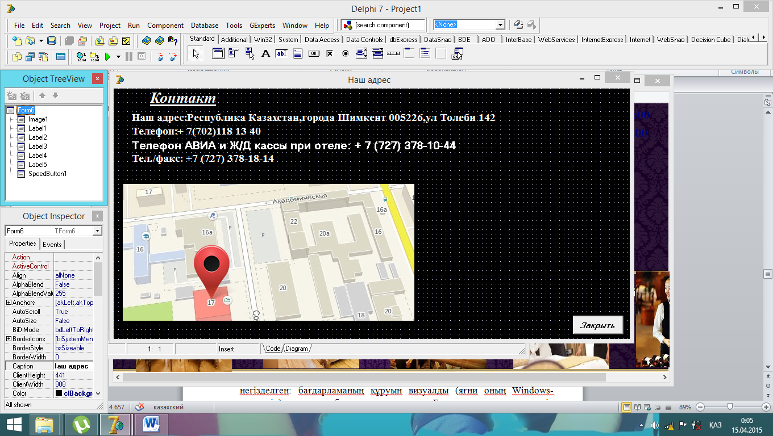Screen dimensions: 773x436
Task: Click the Save current desktop icon
Action: (x=518, y=25)
